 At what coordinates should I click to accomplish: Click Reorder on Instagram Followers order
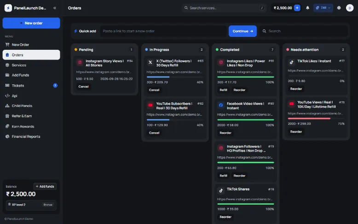[239, 176]
